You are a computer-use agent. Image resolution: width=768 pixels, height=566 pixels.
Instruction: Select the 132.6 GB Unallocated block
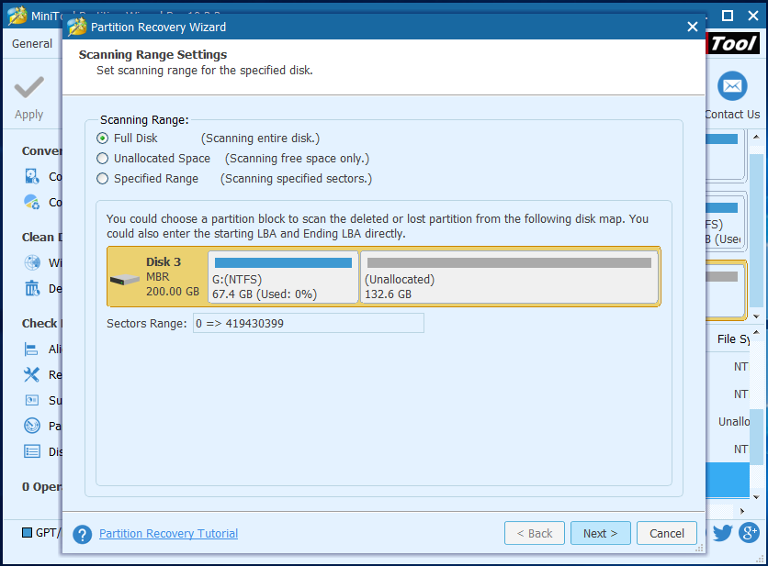click(509, 277)
